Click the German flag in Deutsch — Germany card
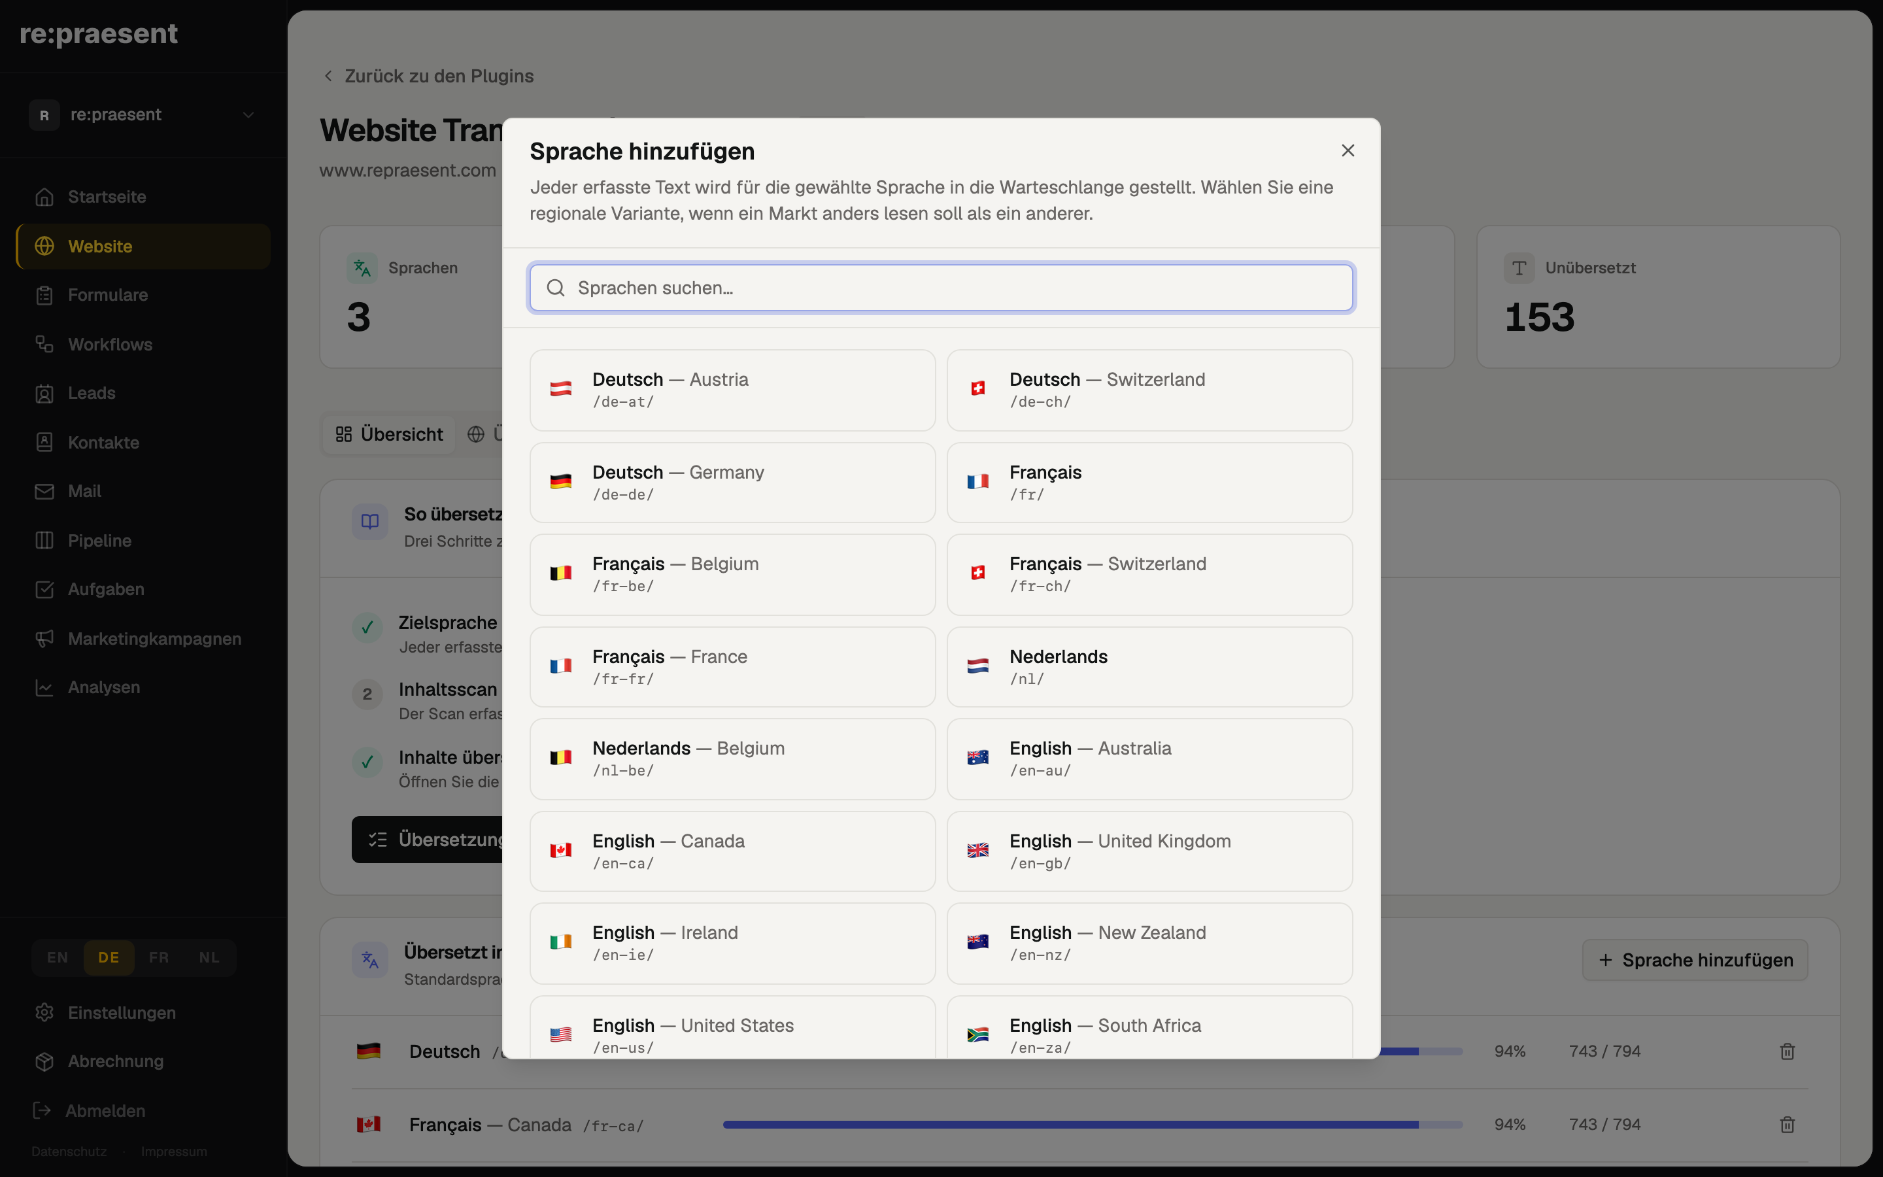 tap(560, 481)
